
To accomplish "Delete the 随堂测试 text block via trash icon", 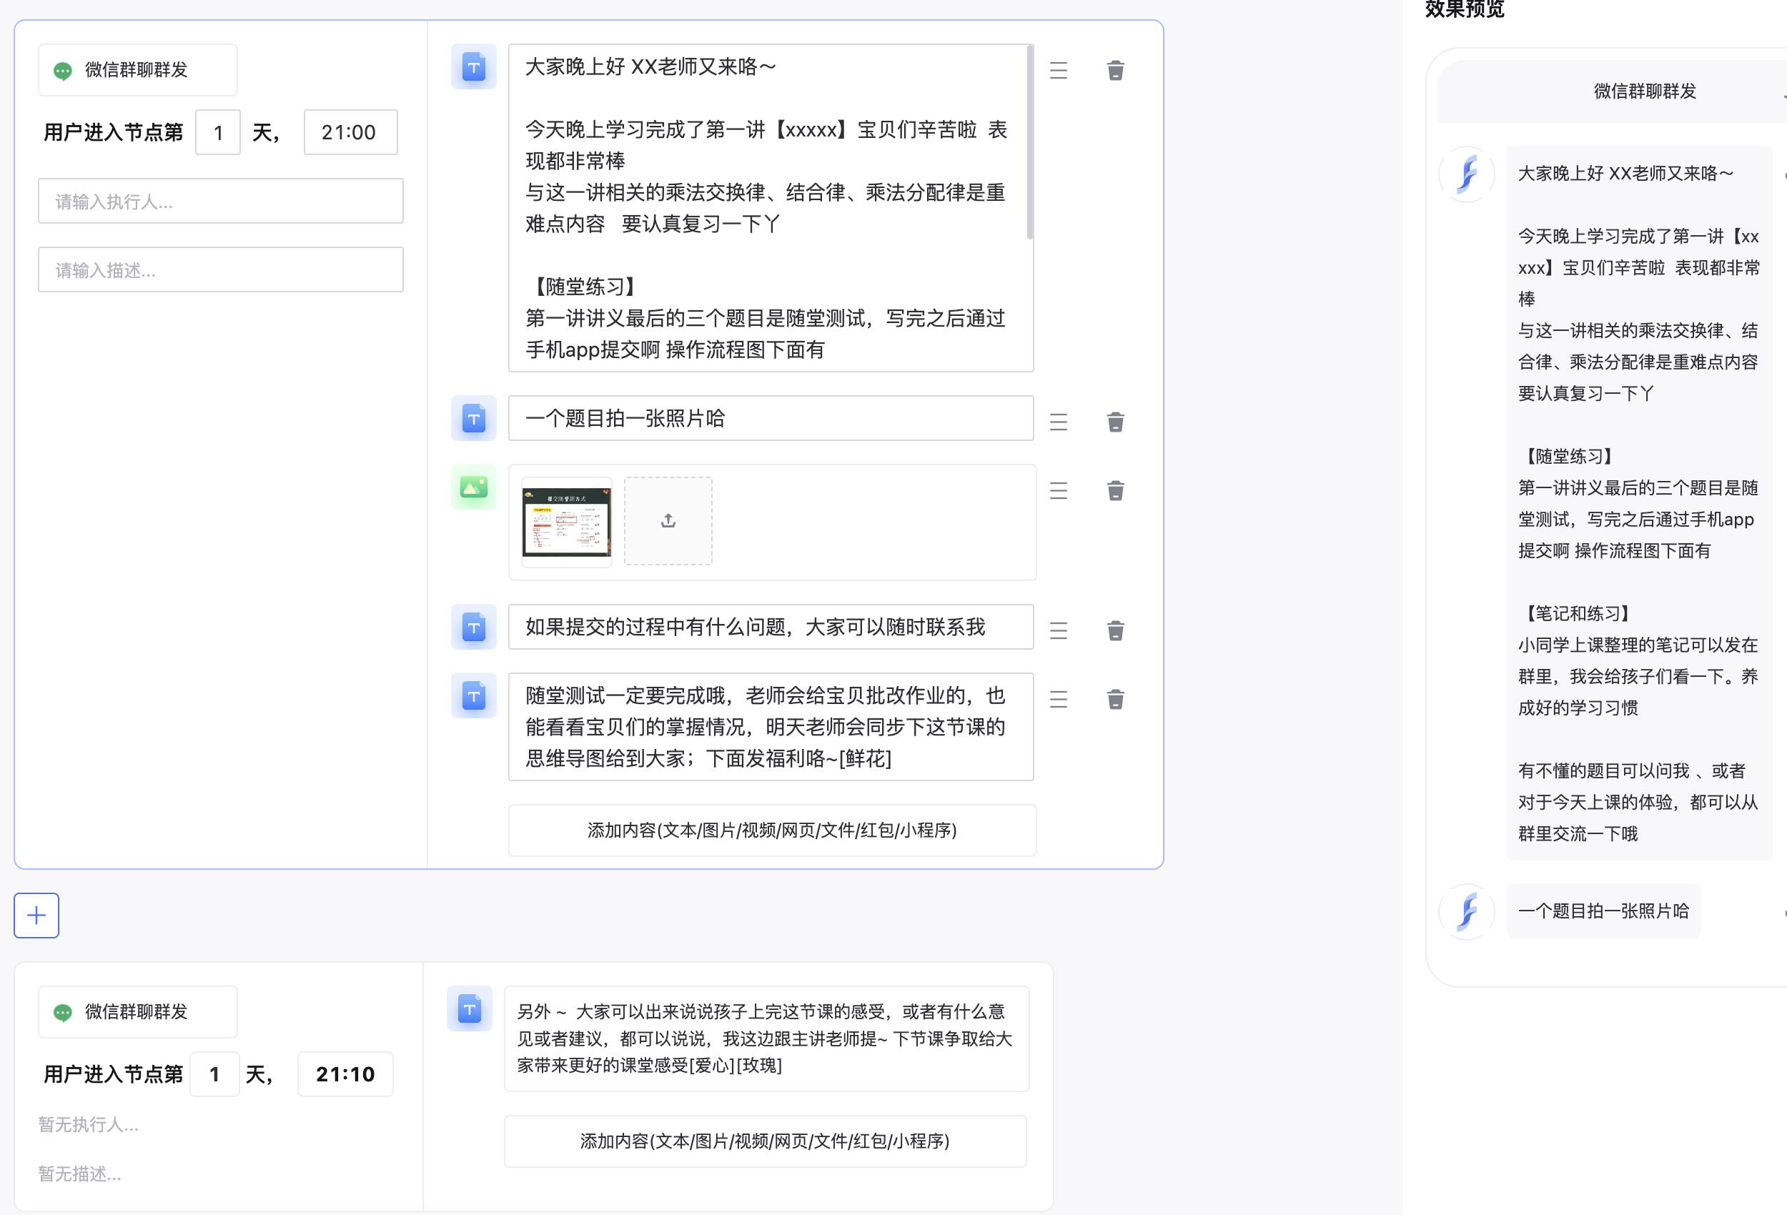I will (x=1116, y=699).
